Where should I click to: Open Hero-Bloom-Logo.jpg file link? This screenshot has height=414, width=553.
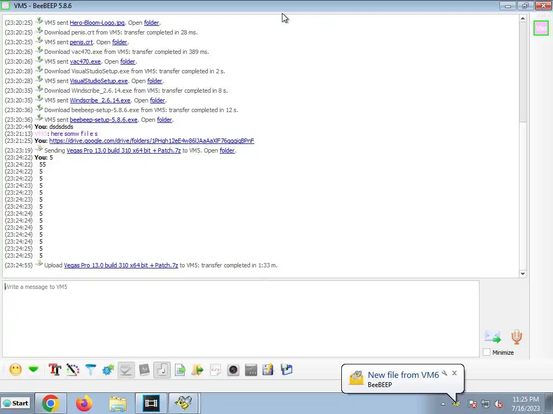[97, 23]
